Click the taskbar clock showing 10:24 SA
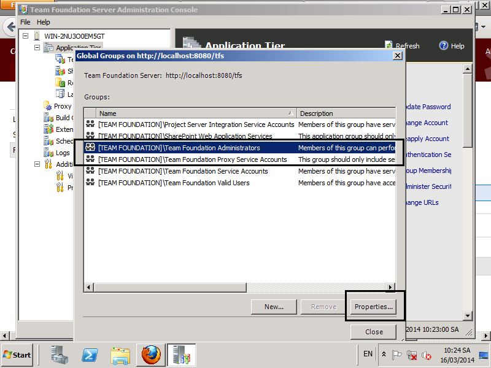The image size is (491, 368). click(457, 355)
